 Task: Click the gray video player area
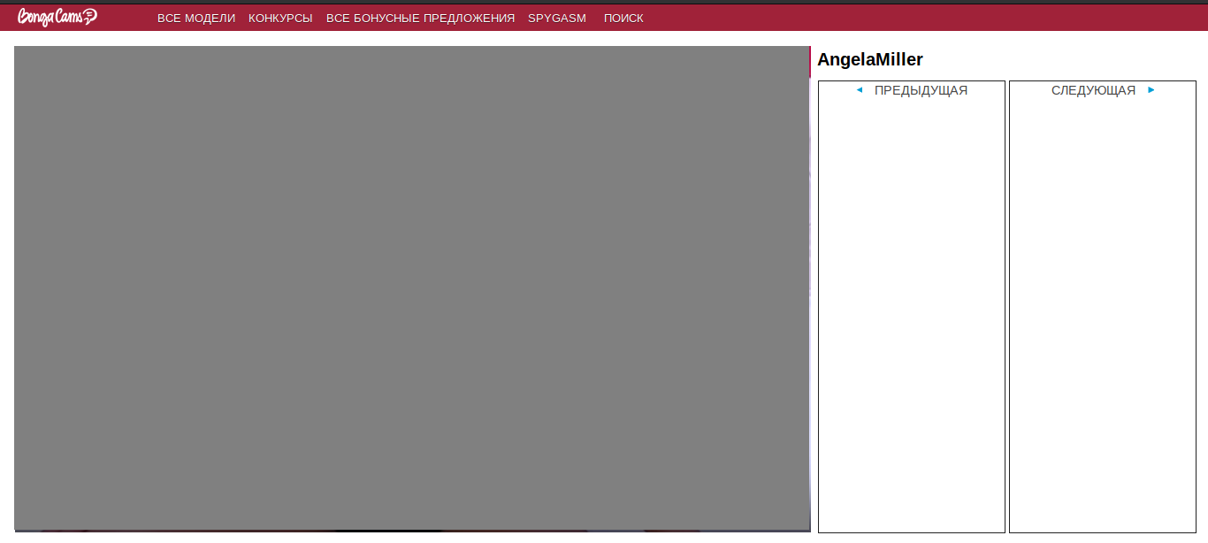412,288
